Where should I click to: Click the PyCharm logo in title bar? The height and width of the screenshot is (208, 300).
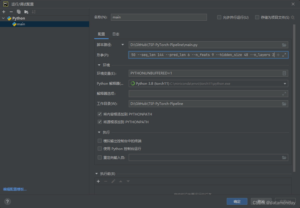pyautogui.click(x=6, y=4)
